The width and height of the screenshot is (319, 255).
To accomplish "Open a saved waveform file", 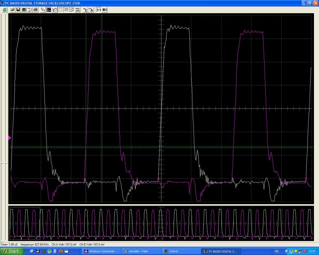I will click(x=12, y=10).
